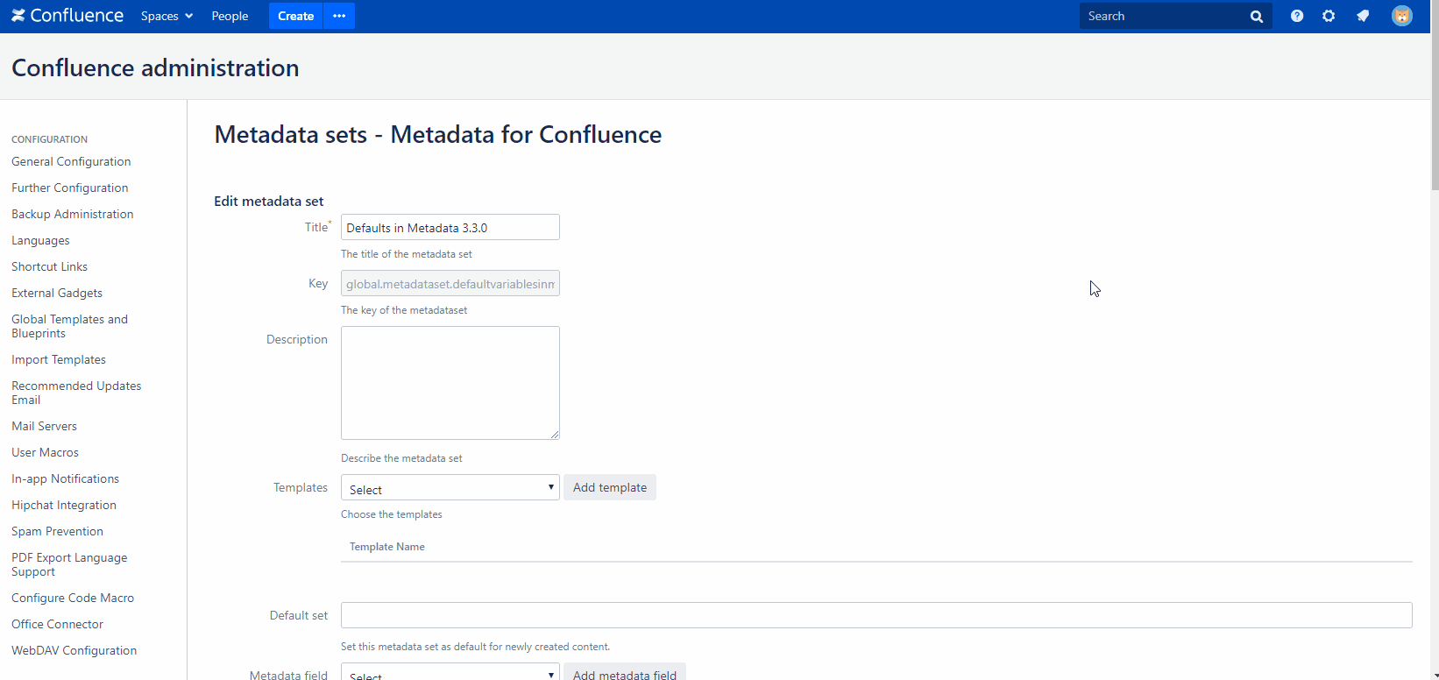Open the notifications icon in header
The width and height of the screenshot is (1439, 680).
pyautogui.click(x=1363, y=16)
